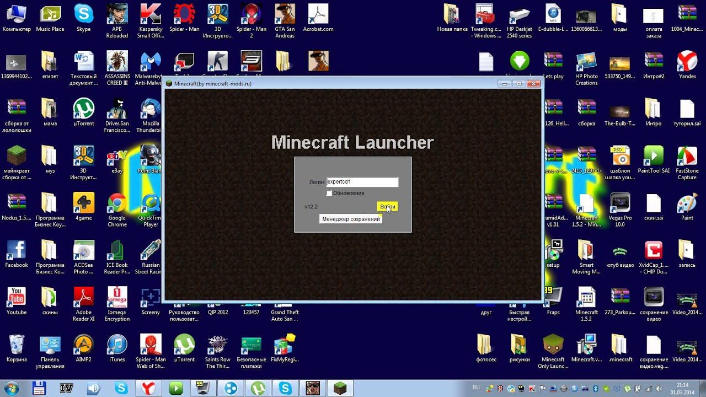
Task: Select the Driver San Francisco shortcut
Action: coord(117,116)
